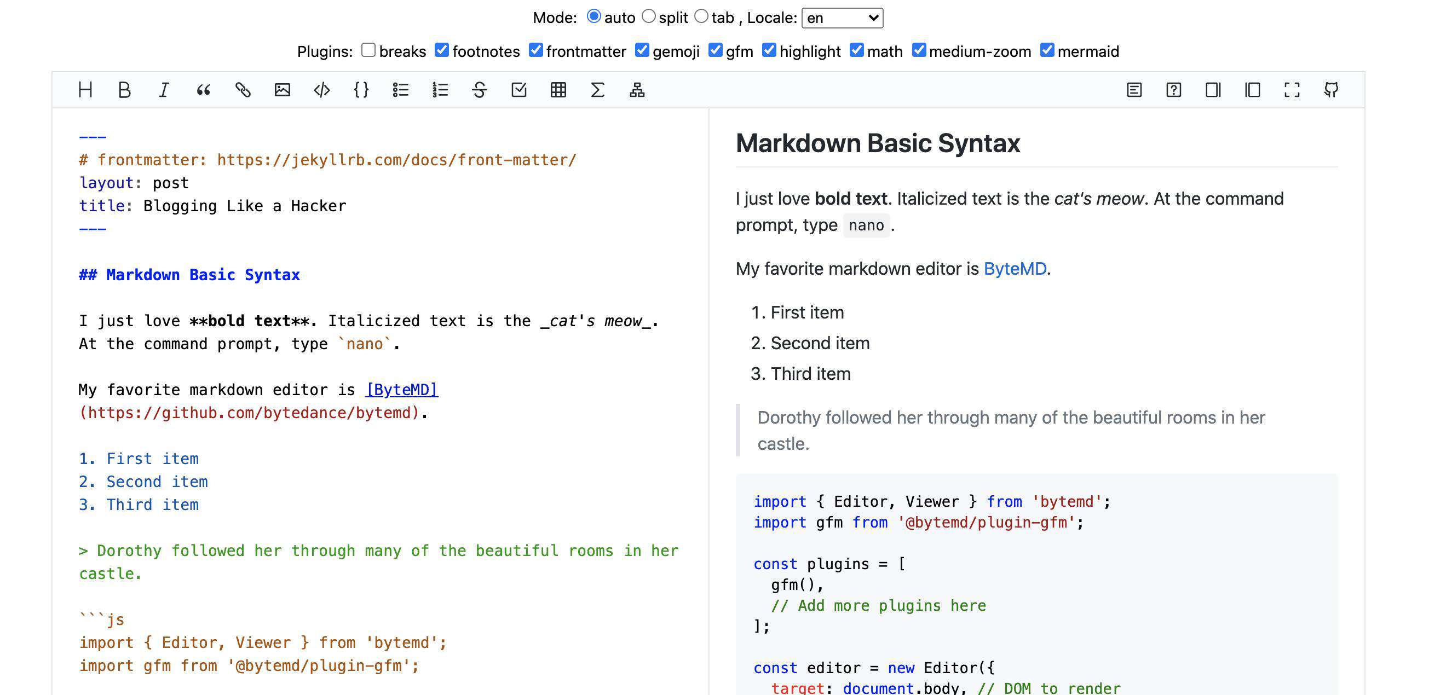Toggle fullscreen mode in the editor
The height and width of the screenshot is (695, 1429).
coord(1292,90)
